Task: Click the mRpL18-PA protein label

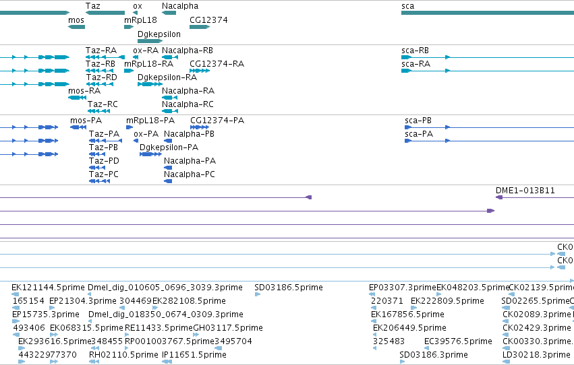Action: [150, 121]
